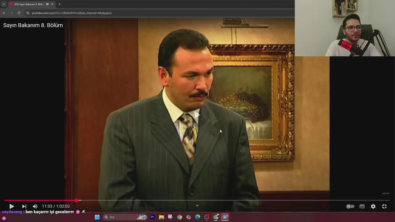The height and width of the screenshot is (222, 395).
Task: Open Microsoft Edge from taskbar
Action: click(x=198, y=217)
